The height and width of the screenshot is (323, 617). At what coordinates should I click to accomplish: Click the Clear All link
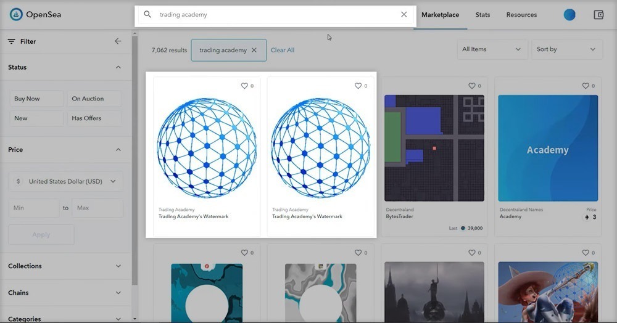[283, 50]
